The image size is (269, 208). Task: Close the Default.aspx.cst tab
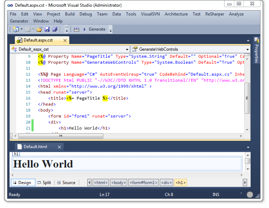tap(65, 40)
